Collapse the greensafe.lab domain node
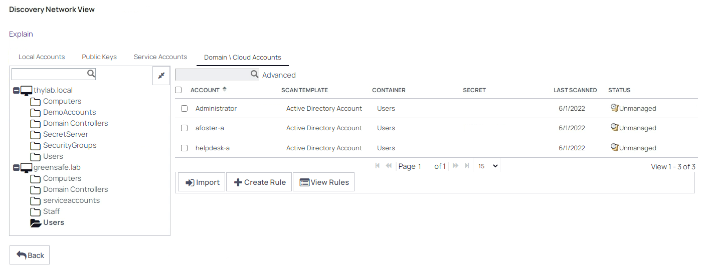The width and height of the screenshot is (703, 275). coord(16,168)
